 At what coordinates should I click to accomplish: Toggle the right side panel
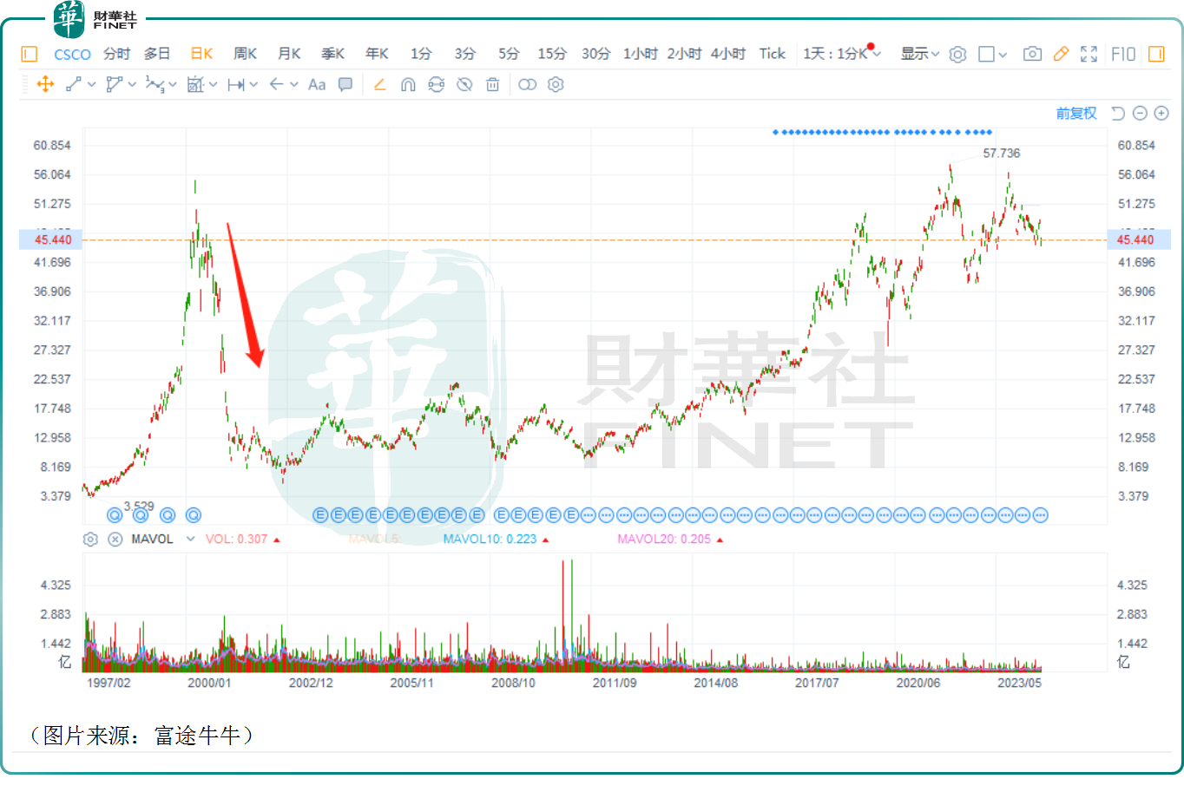click(x=1156, y=54)
